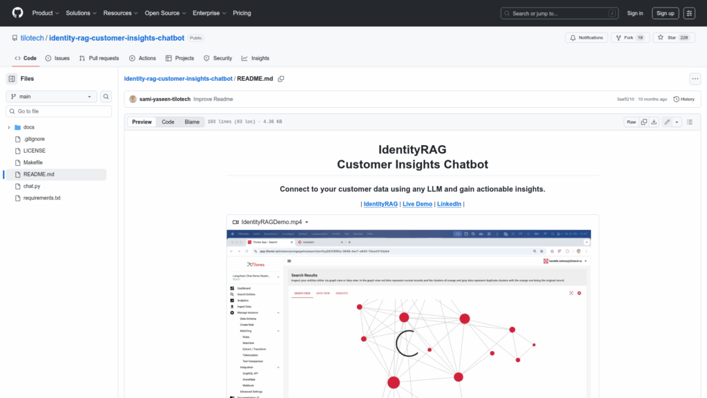
Task: Click the Go to file input
Action: pos(59,111)
